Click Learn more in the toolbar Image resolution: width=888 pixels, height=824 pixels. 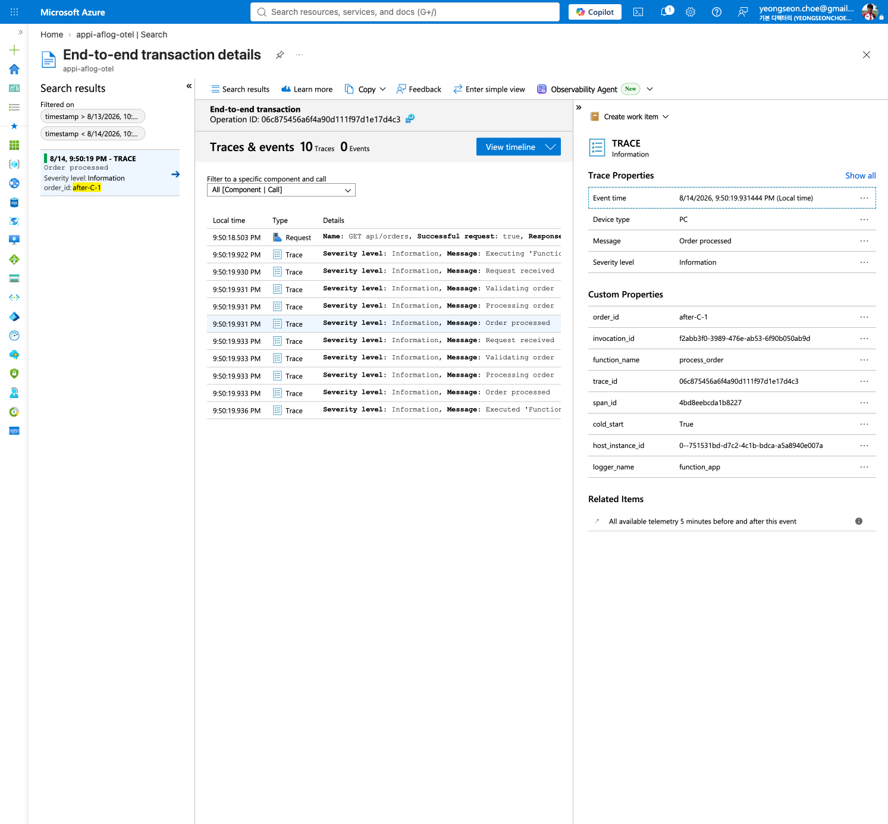coord(307,89)
